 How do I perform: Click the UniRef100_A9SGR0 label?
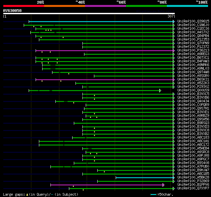coord(193,76)
